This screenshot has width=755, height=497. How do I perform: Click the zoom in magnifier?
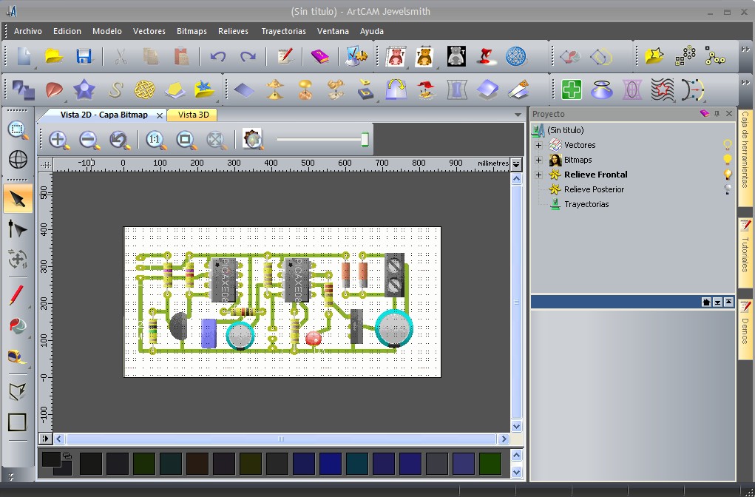[59, 140]
